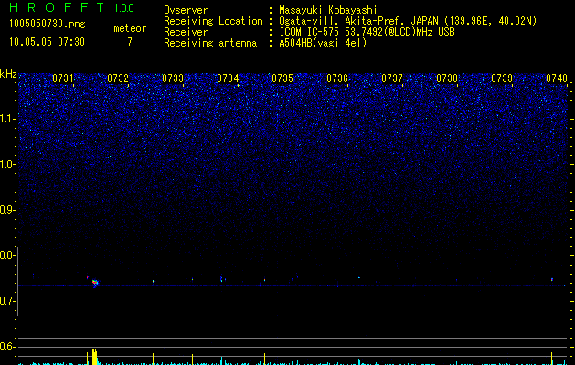The image size is (575, 365).
Task: Select the 0738 time marker
Action: tap(447, 78)
